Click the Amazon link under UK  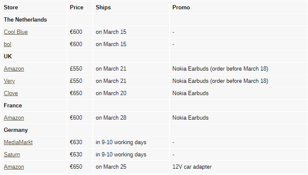14,68
